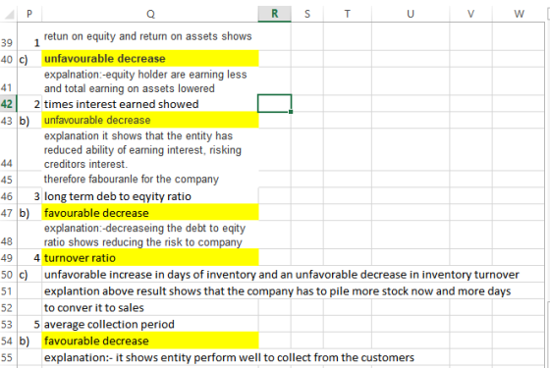Image resolution: width=550 pixels, height=368 pixels.
Task: Click cell 'b)' in row 54
Action: pos(29,341)
